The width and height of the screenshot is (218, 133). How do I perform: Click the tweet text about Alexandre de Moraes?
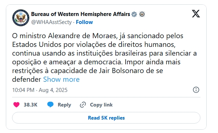tap(104, 57)
